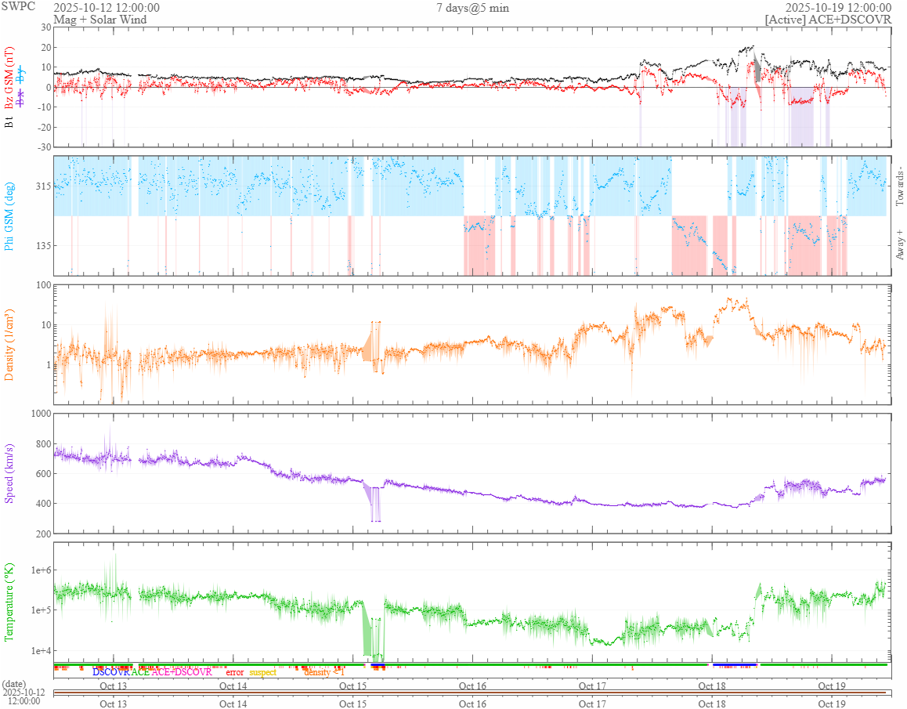This screenshot has width=907, height=709.
Task: Enable the struck-through purple Bx series
Action: coord(21,99)
